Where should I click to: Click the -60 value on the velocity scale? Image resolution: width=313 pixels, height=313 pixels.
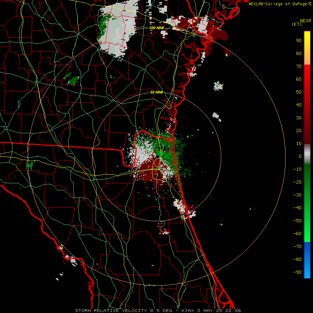297,234
